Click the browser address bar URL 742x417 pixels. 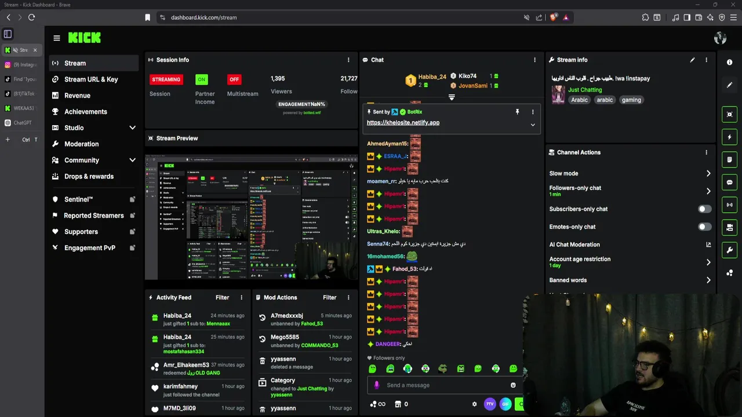click(x=203, y=17)
